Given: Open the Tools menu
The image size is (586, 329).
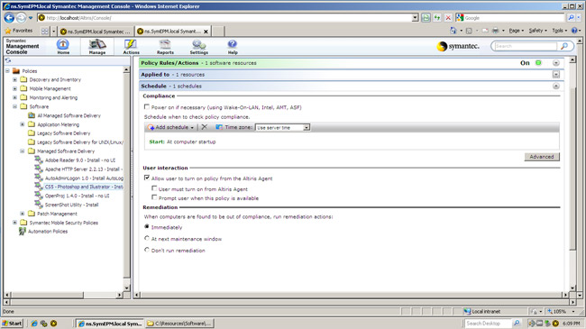Looking at the screenshot, I should point(559,31).
